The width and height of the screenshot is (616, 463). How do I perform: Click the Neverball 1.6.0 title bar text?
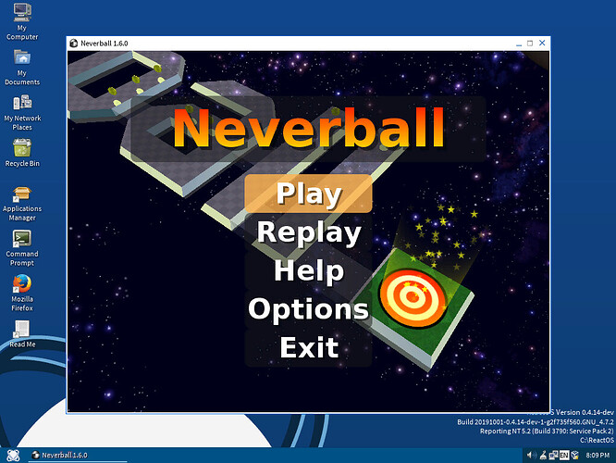coord(105,44)
